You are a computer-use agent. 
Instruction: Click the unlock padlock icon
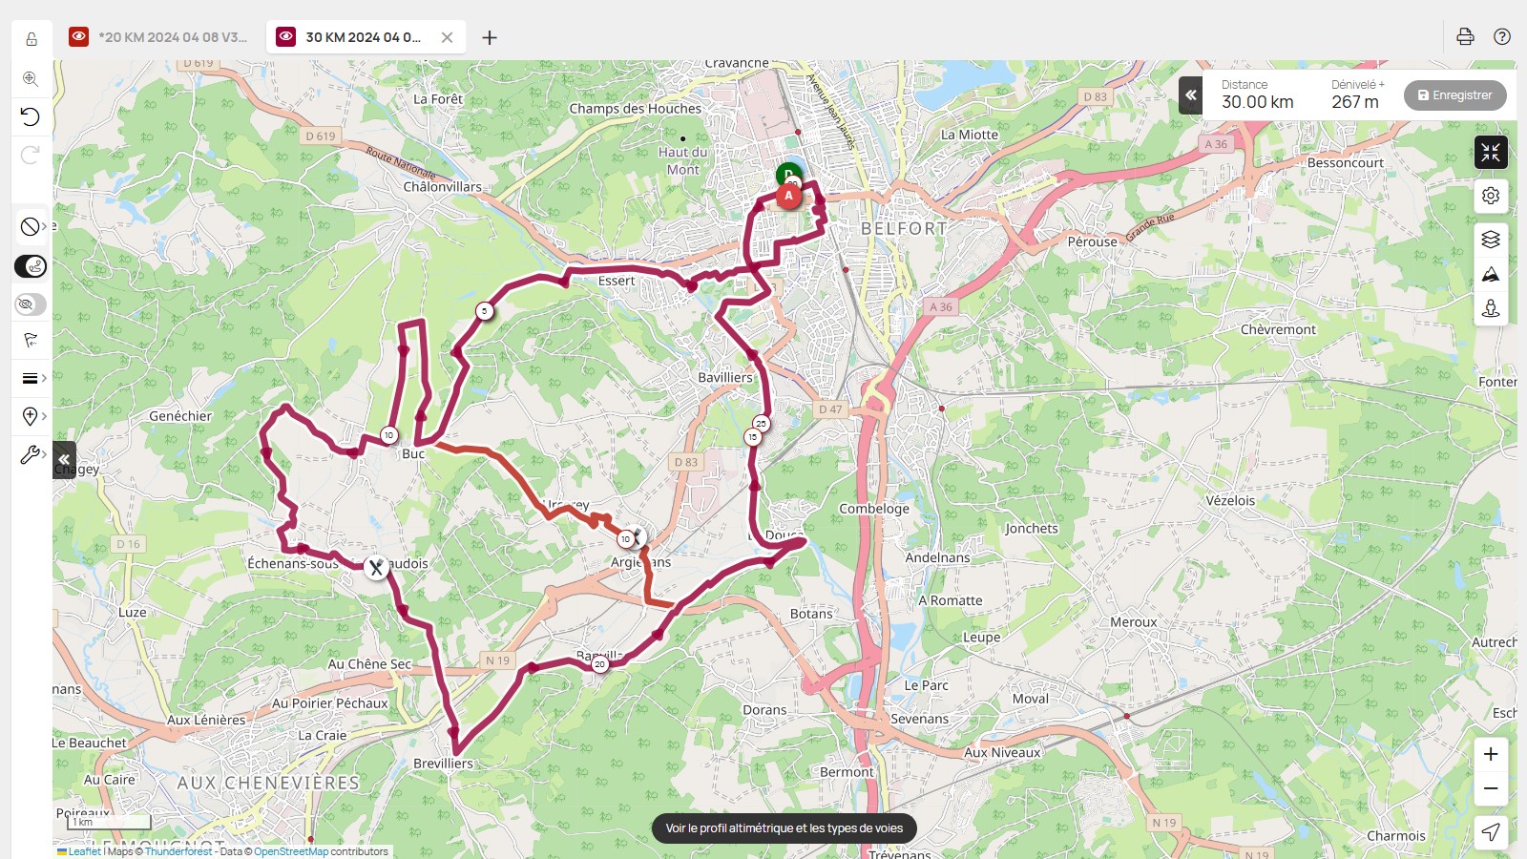(31, 39)
